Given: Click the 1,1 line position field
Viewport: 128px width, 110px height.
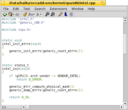Looking at the screenshot, I should click(x=12, y=107).
